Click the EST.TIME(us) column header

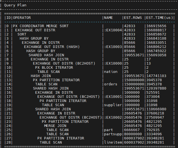tap(159, 18)
